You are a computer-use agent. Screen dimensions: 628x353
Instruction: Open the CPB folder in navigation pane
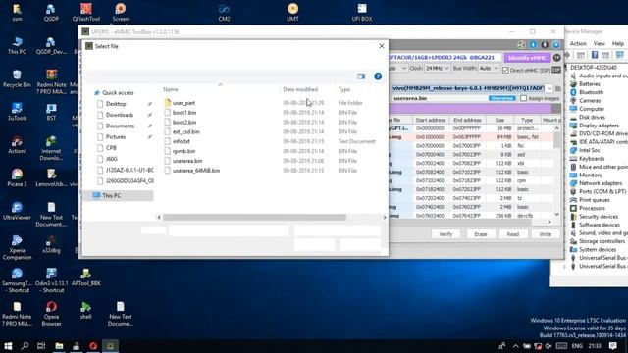pos(111,148)
